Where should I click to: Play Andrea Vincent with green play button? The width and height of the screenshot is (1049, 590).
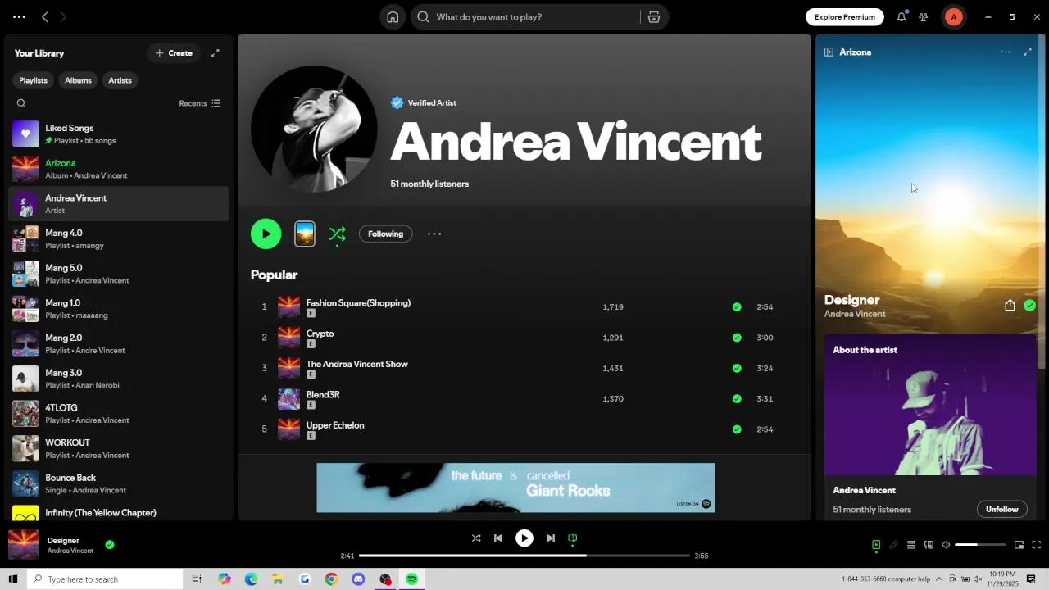pyautogui.click(x=266, y=234)
